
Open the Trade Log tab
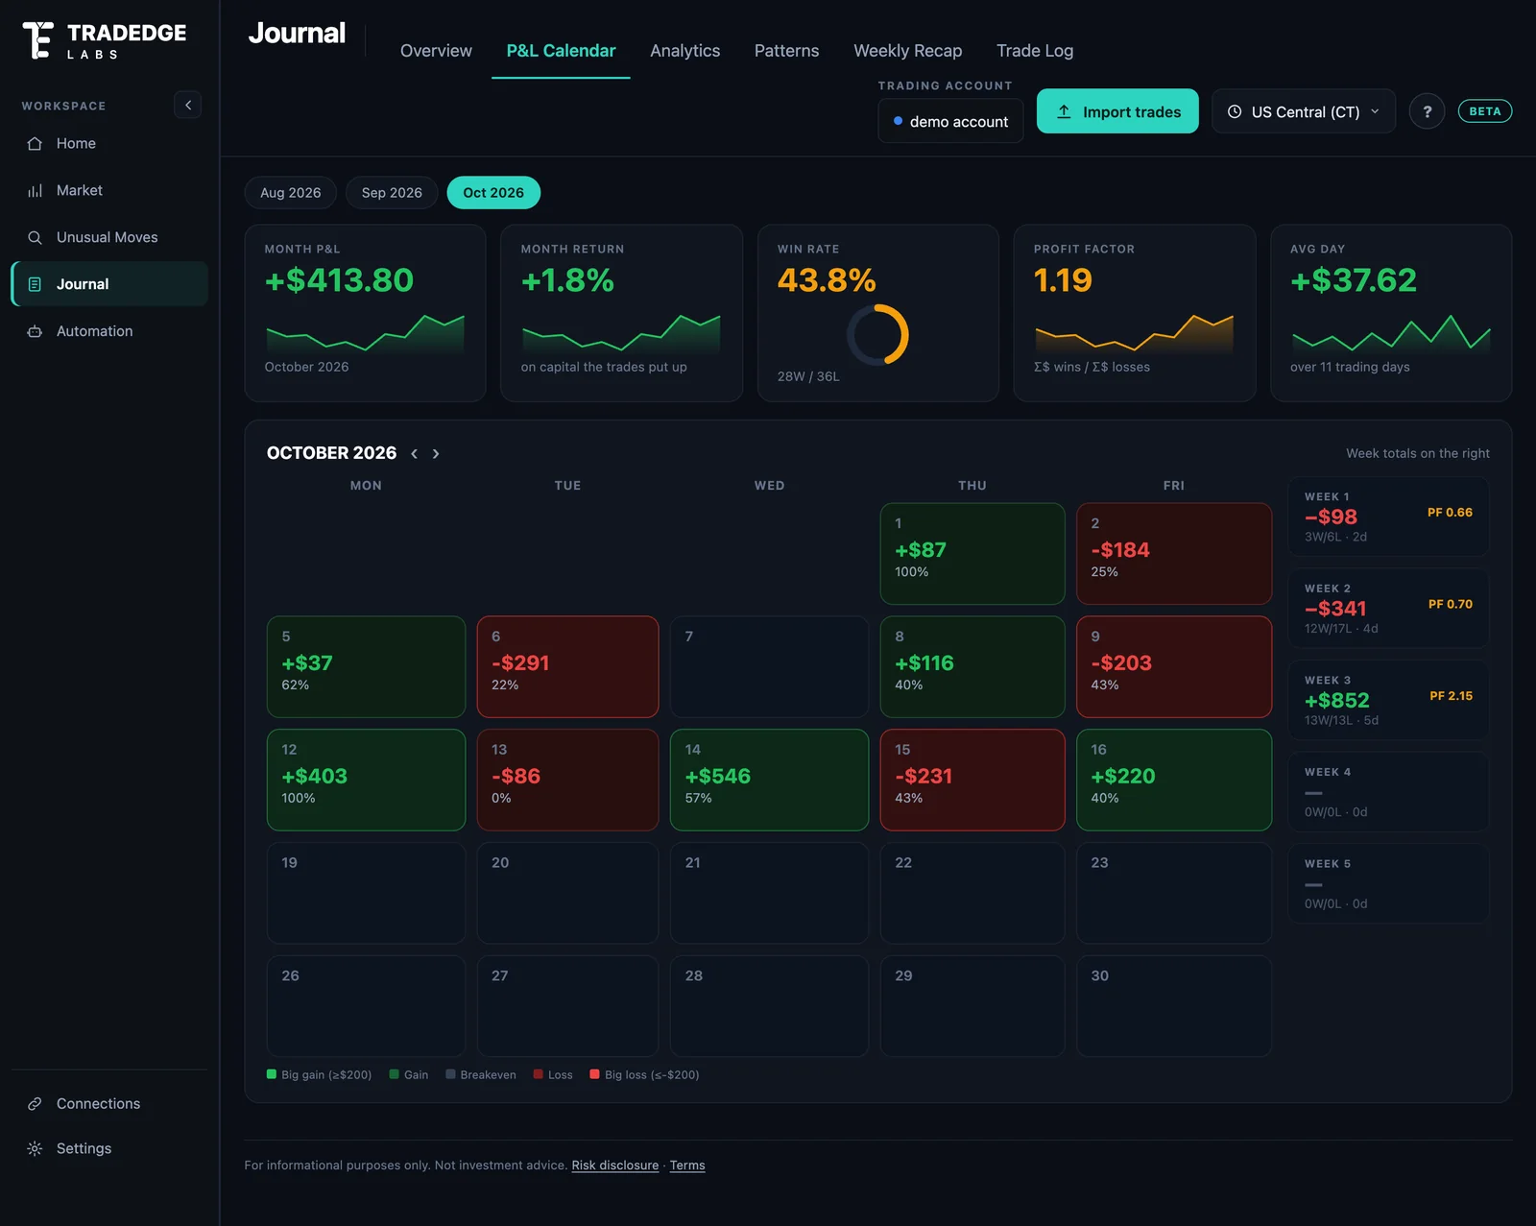tap(1035, 51)
